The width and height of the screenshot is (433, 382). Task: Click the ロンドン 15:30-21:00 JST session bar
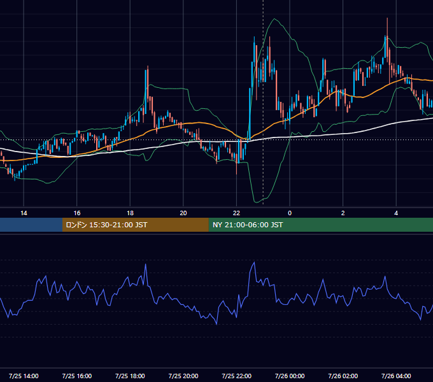135,225
